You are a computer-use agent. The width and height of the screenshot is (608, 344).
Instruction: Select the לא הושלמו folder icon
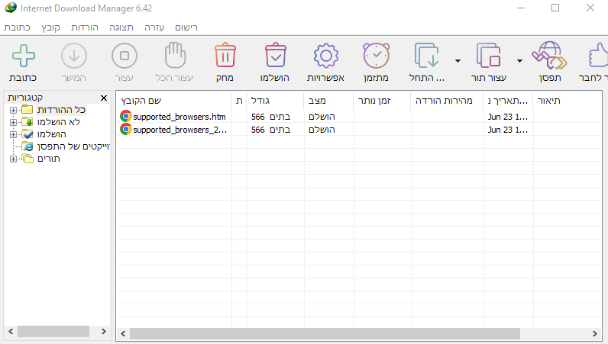[x=27, y=122]
